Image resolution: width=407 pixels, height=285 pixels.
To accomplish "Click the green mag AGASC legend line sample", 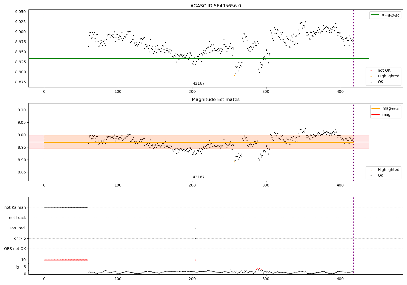I will click(375, 15).
